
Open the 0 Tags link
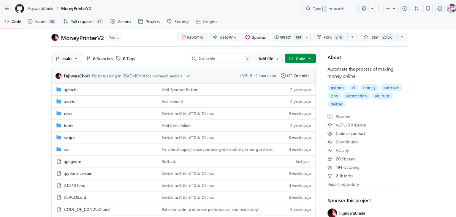coord(125,59)
